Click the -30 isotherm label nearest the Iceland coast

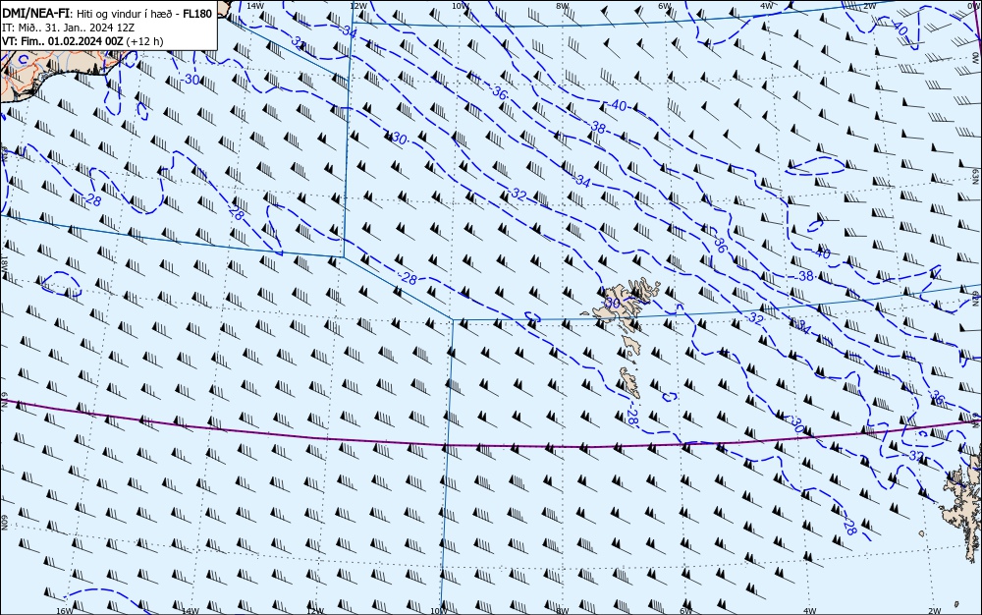[191, 80]
